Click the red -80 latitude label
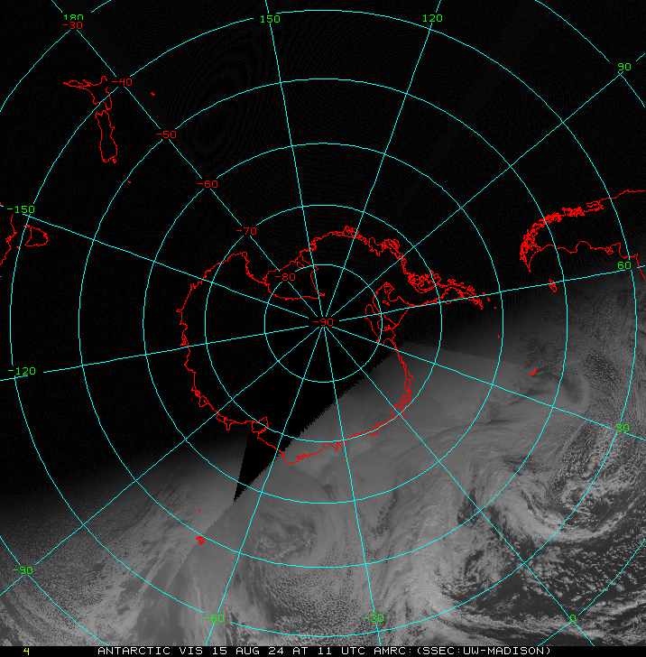This screenshot has width=646, height=657. (286, 277)
